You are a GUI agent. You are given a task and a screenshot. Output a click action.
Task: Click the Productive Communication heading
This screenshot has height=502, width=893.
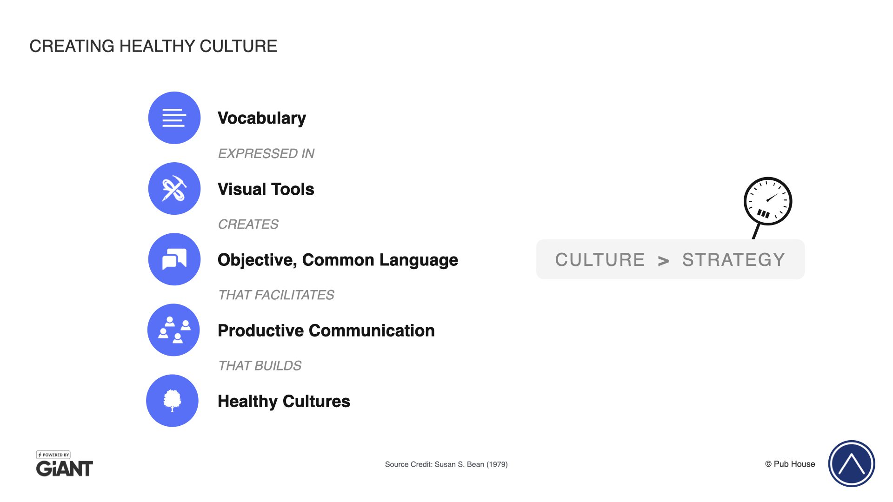(326, 330)
